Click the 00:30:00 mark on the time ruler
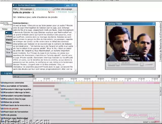The image size is (162, 124). coord(74,79)
